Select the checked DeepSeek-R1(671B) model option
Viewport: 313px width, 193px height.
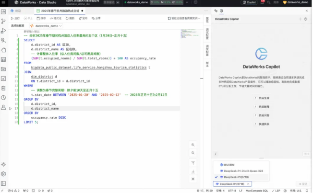click(x=236, y=177)
